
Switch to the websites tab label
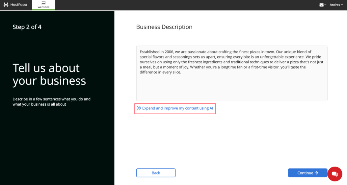43,7
